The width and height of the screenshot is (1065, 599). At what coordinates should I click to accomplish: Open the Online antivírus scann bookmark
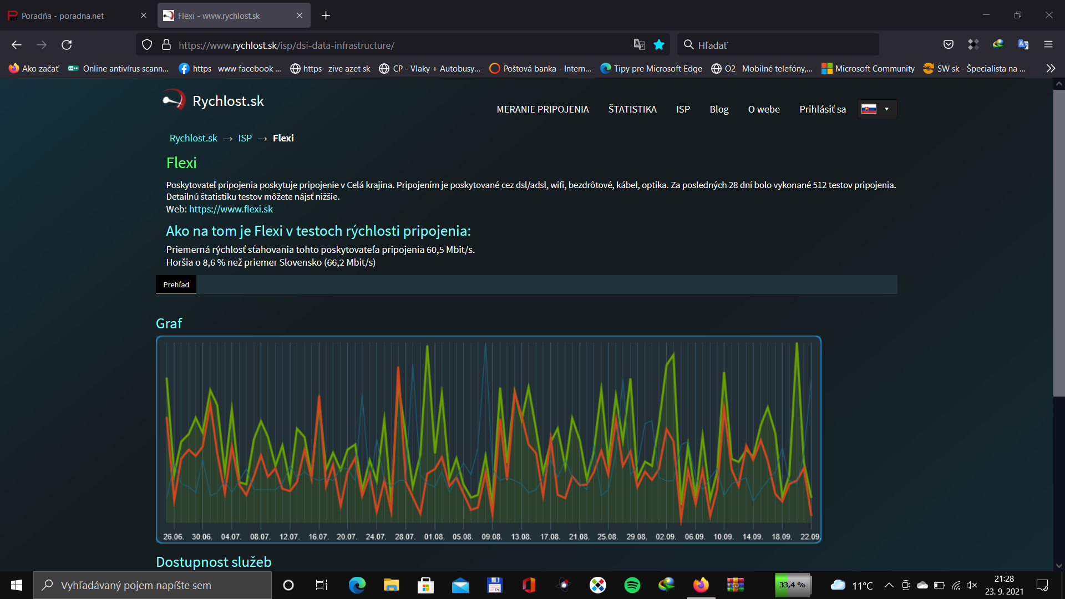pyautogui.click(x=118, y=68)
